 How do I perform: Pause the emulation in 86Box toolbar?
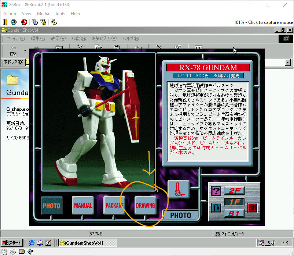pyautogui.click(x=5, y=22)
